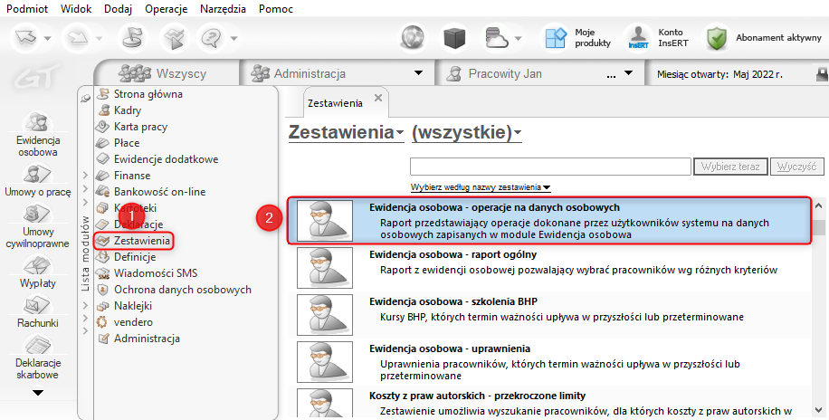Click the pin icon of Lista modułów
This screenshot has width=829, height=420.
[x=86, y=99]
